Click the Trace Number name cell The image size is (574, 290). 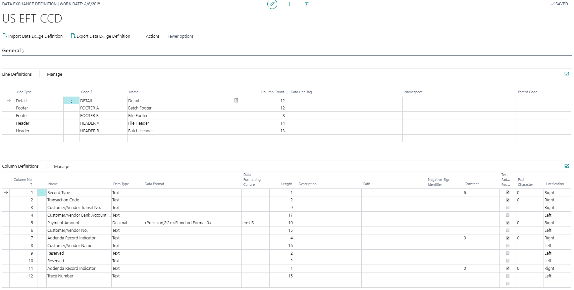coord(79,276)
